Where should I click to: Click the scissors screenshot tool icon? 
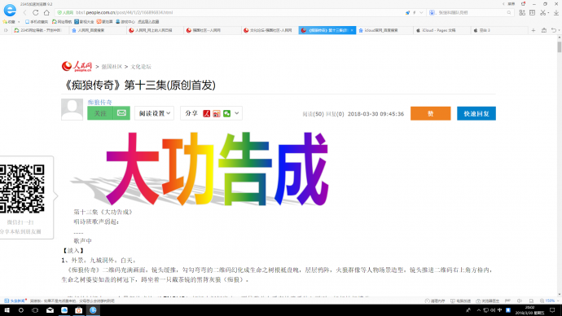(x=543, y=12)
